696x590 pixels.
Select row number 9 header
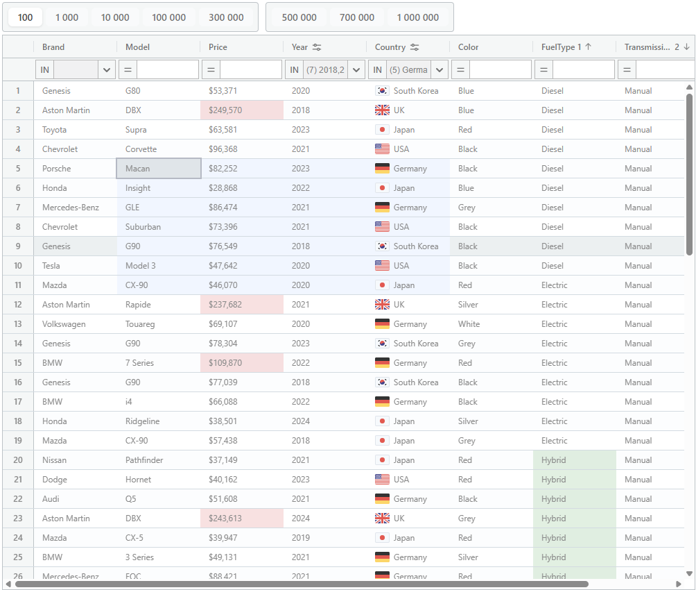pos(18,246)
